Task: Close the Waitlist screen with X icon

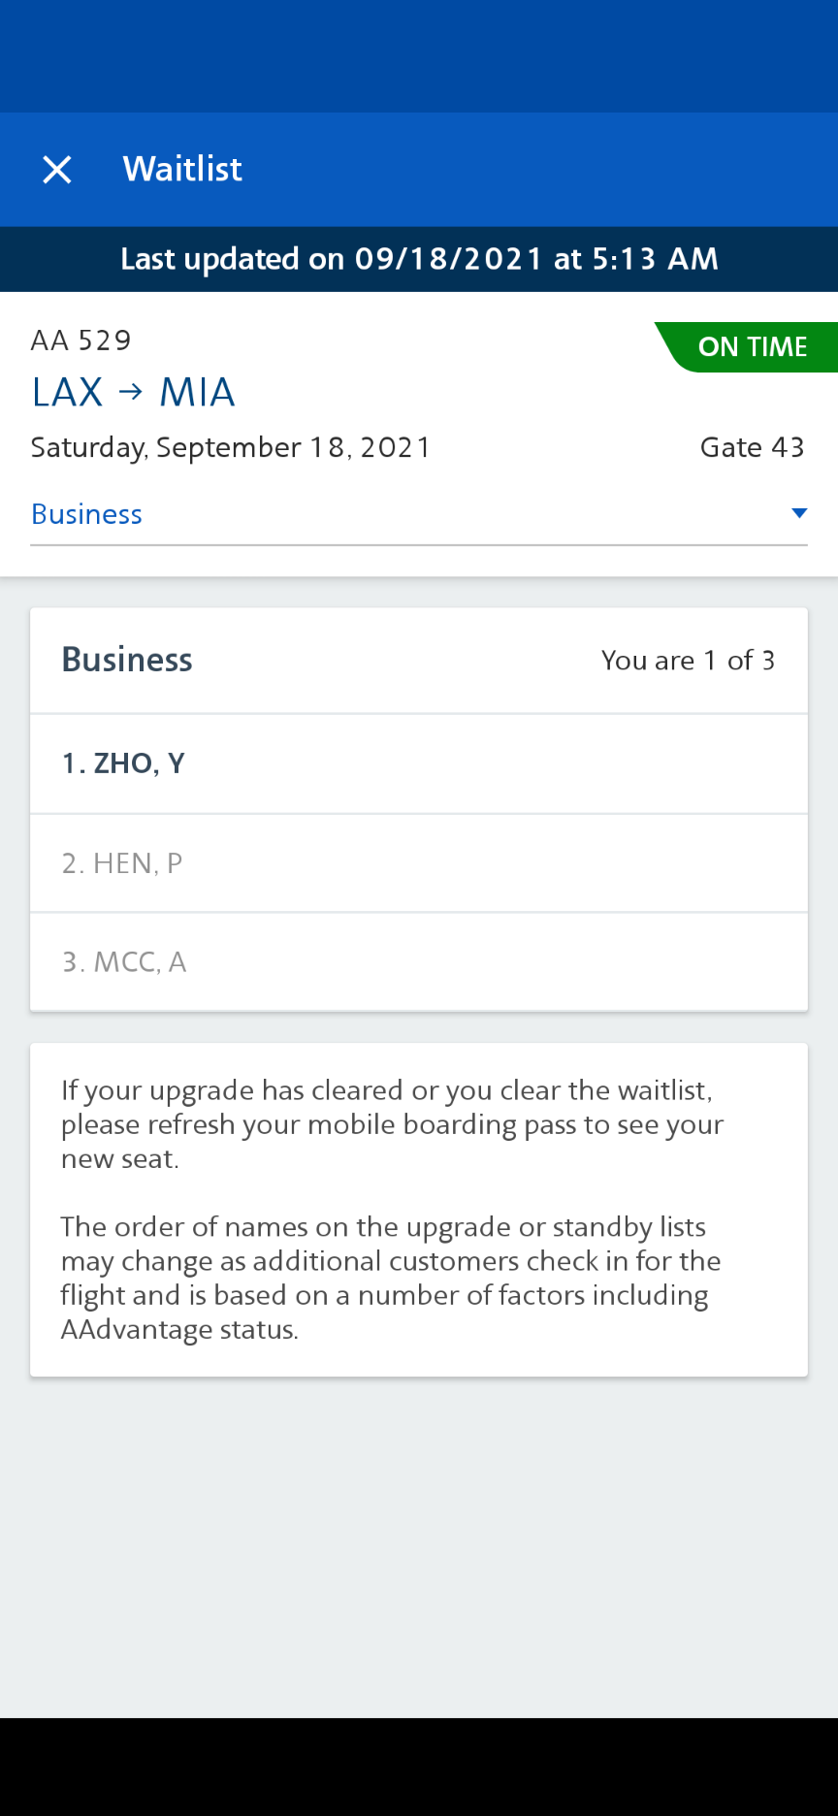Action: tap(57, 170)
